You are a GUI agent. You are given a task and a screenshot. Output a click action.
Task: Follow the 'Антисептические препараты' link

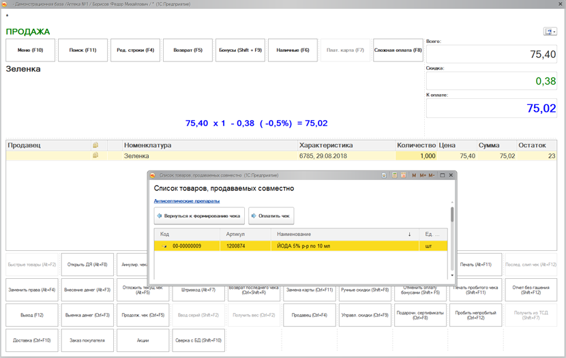tap(187, 201)
